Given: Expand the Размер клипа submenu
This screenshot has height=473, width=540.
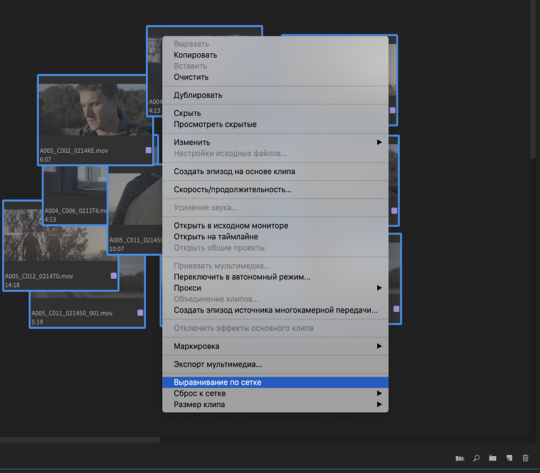Looking at the screenshot, I should pyautogui.click(x=275, y=405).
